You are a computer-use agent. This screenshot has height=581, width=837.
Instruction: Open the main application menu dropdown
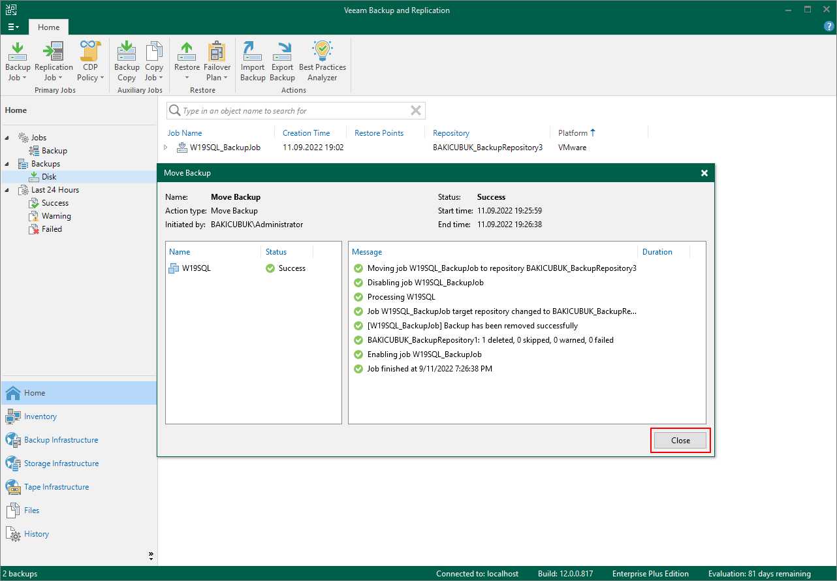[x=14, y=27]
